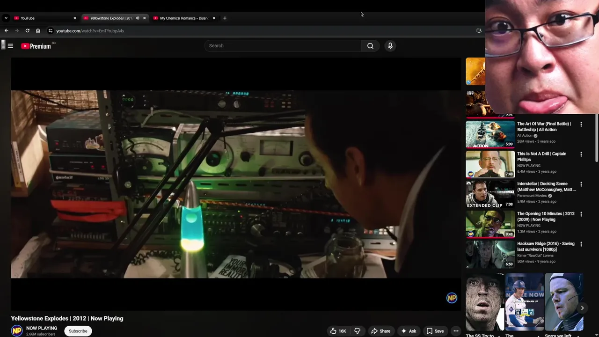
Task: Open more actions three-dot menu under video
Action: click(456, 331)
